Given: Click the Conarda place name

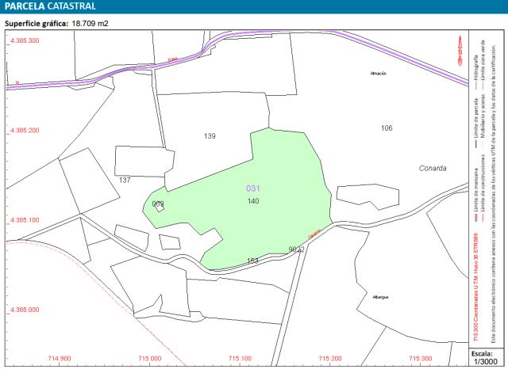Looking at the screenshot, I should 433,168.
